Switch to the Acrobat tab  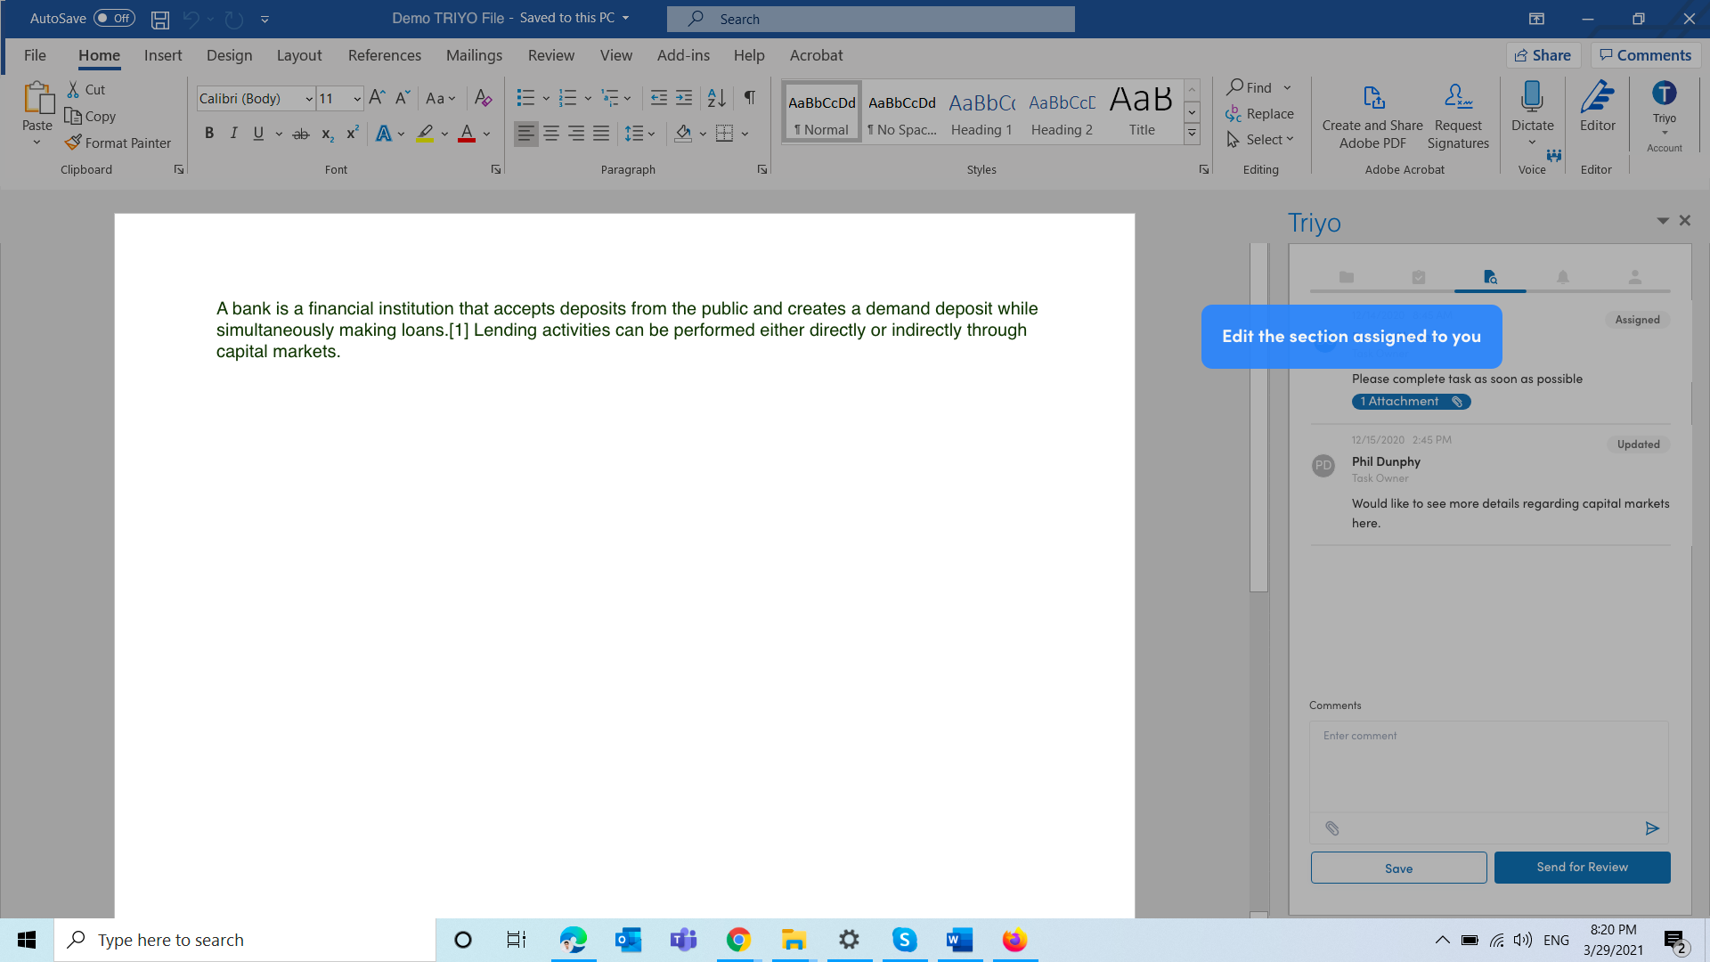(x=816, y=55)
